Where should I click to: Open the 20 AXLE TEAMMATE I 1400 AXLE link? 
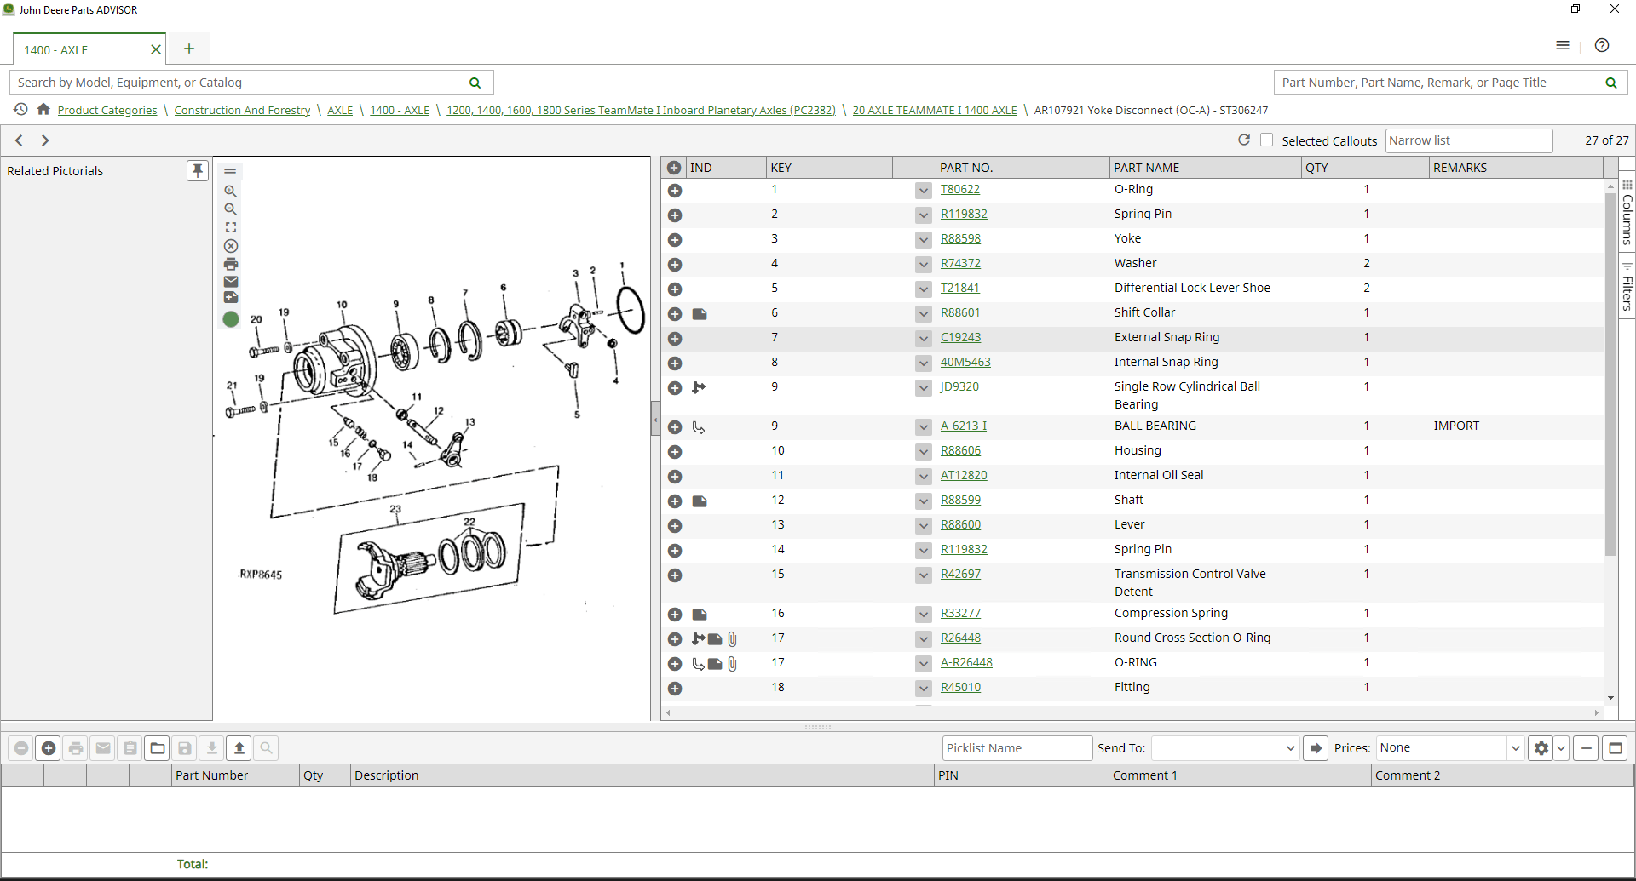tap(935, 110)
